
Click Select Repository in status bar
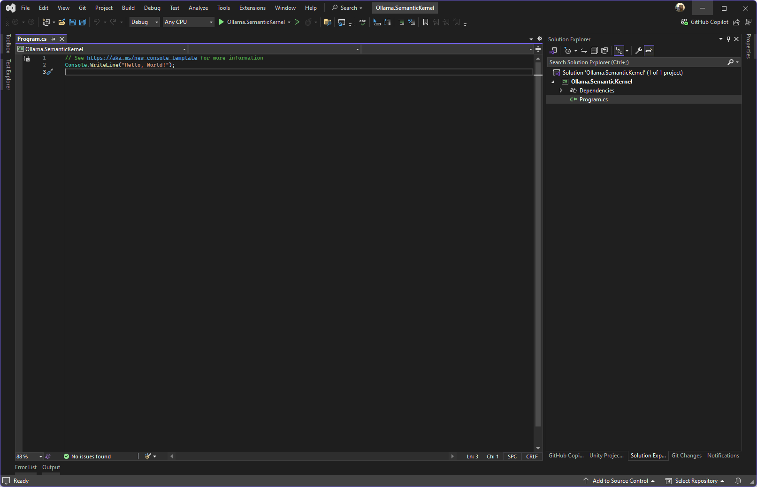coord(695,481)
